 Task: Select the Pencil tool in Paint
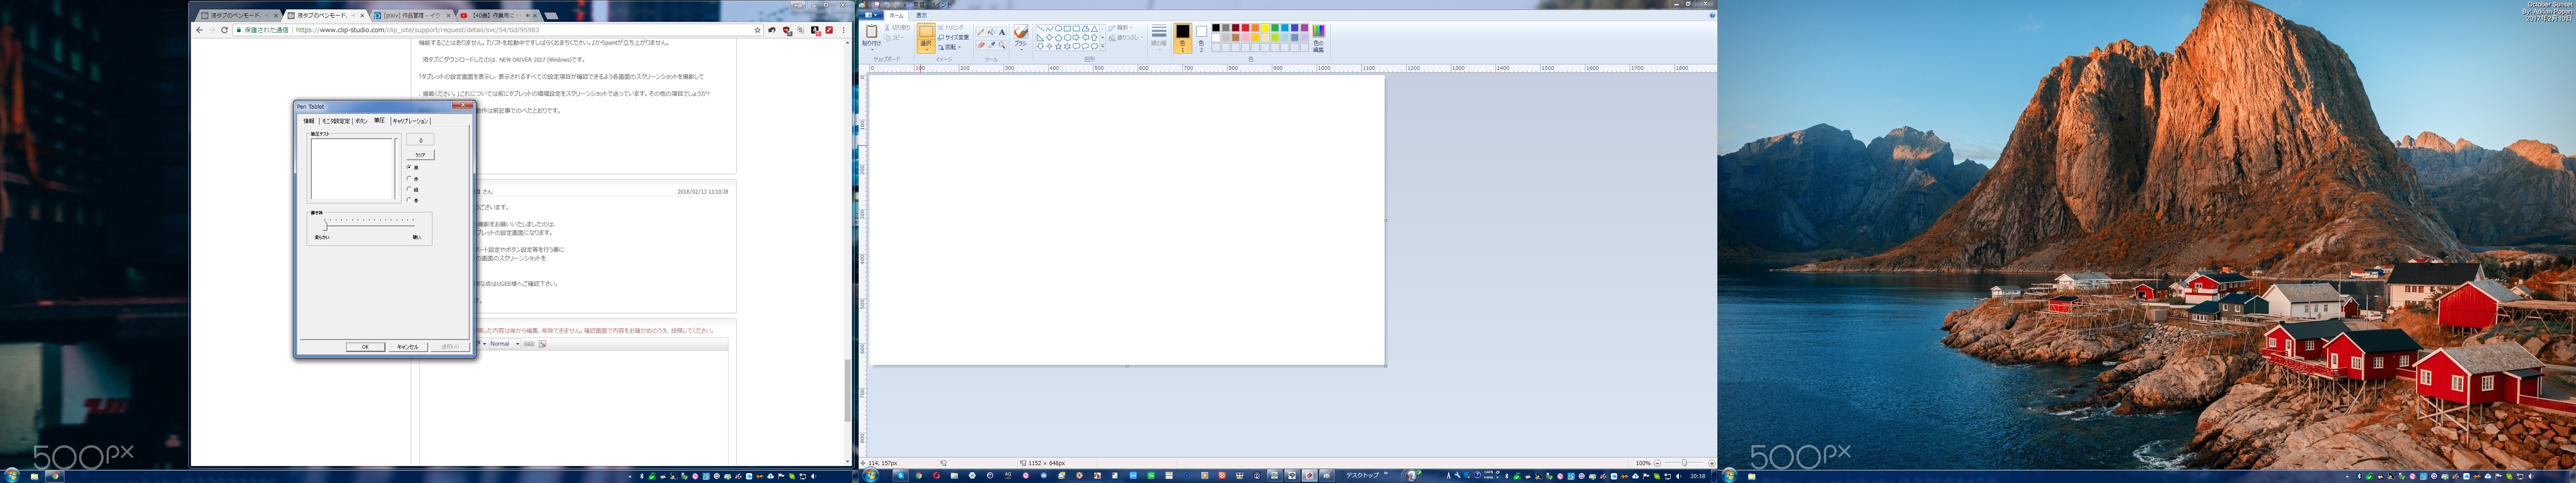981,32
